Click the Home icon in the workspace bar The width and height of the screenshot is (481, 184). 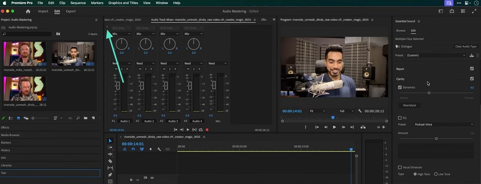(x=28, y=11)
